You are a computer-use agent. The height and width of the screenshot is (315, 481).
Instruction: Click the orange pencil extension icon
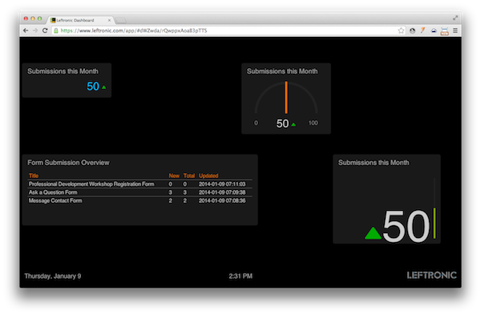(x=422, y=30)
